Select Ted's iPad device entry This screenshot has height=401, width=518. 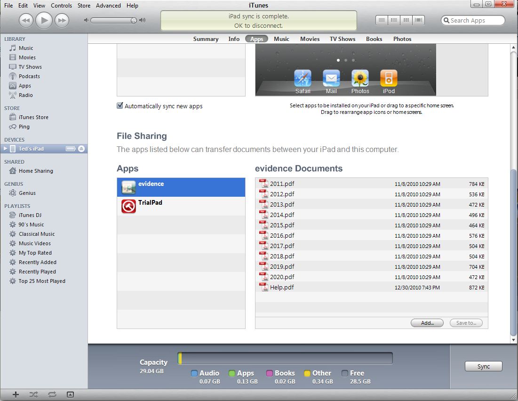(44, 149)
